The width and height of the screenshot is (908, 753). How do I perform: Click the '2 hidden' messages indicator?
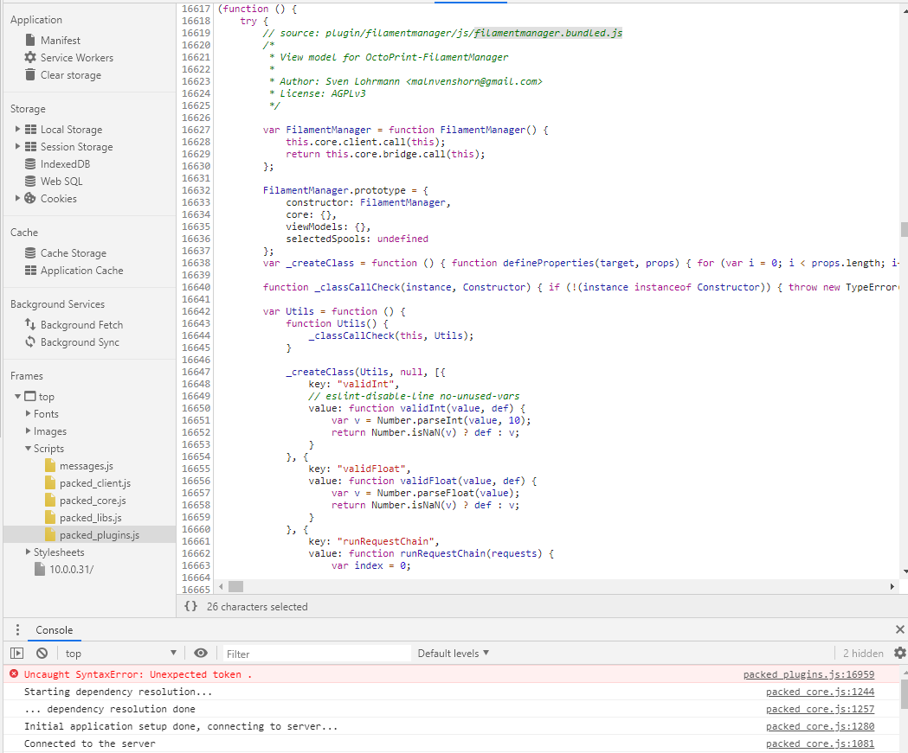863,653
